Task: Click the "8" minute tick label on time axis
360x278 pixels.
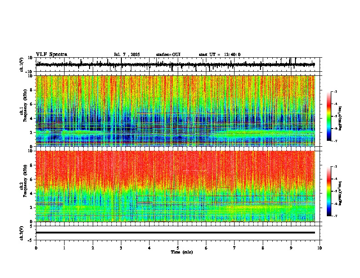Action: point(263,248)
